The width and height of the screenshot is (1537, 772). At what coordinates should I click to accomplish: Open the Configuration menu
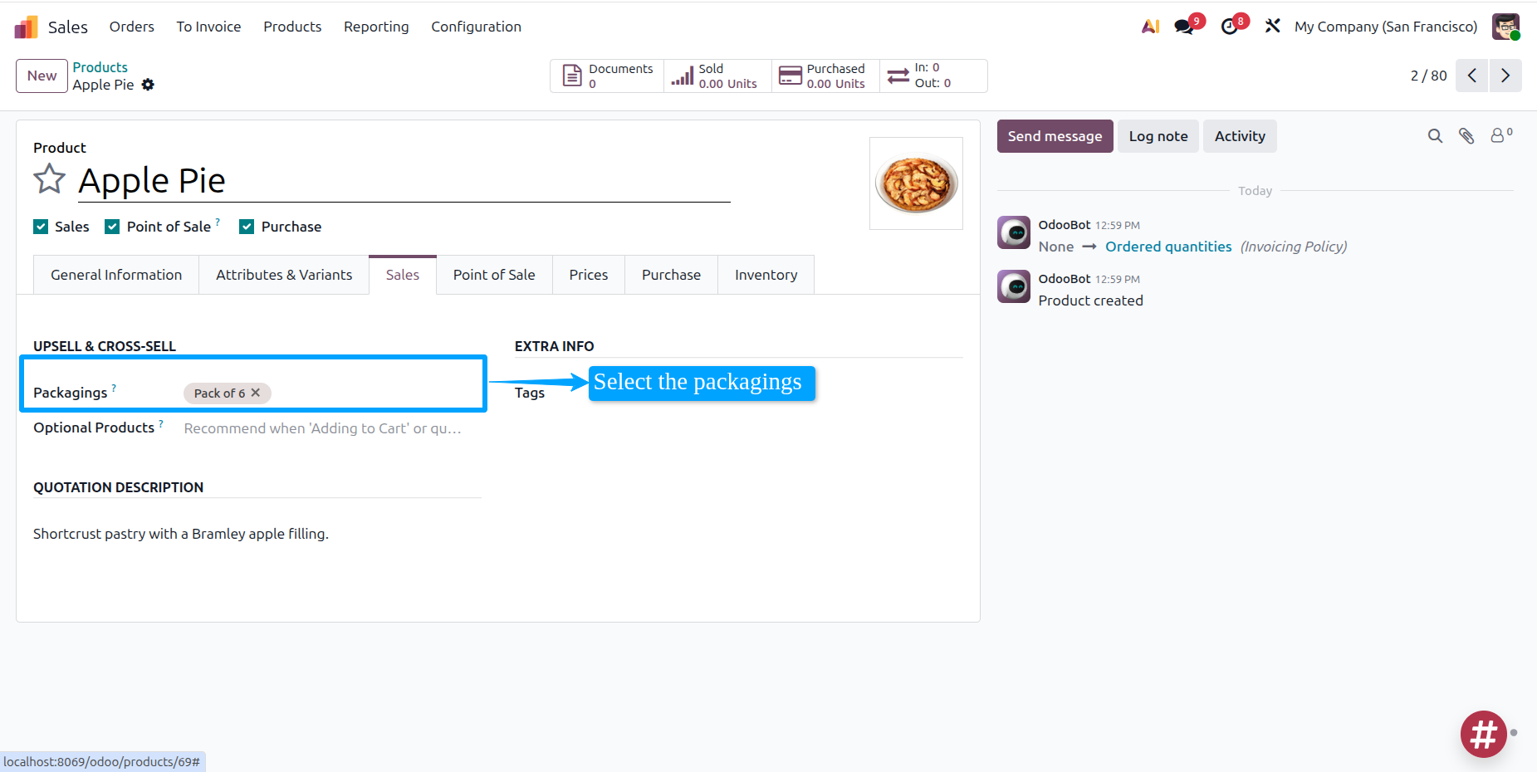coord(476,26)
